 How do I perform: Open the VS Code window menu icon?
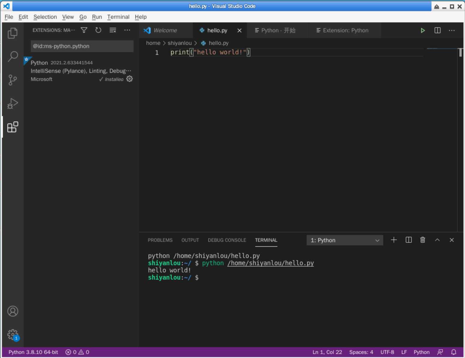coord(6,6)
